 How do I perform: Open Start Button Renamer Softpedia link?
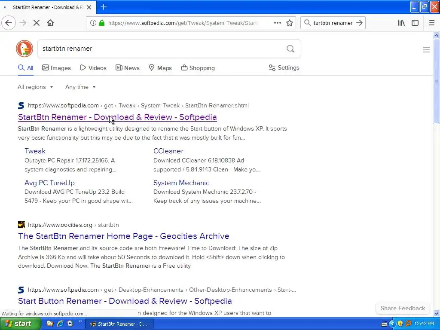tap(125, 301)
